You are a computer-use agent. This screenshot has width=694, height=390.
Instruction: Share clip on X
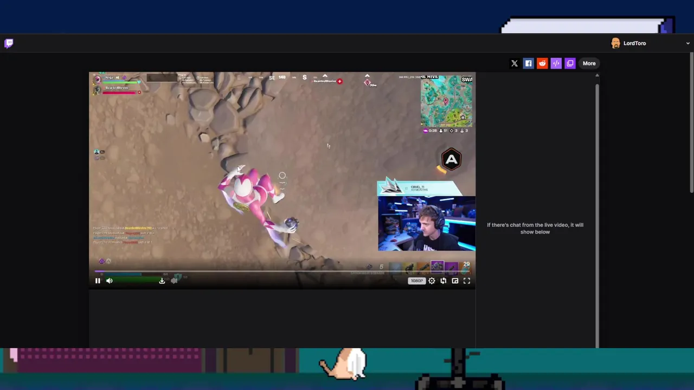pyautogui.click(x=515, y=63)
